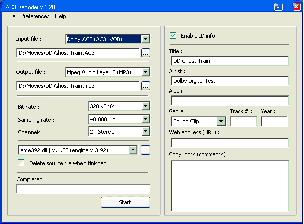Open the lame392.dll encoder dropdown
Image resolution: width=304 pixels, height=224 pixels.
click(133, 150)
